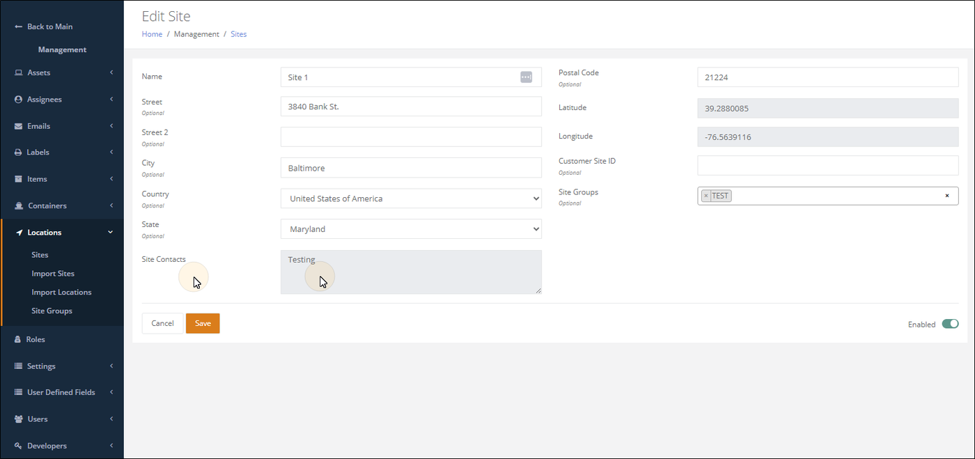The image size is (975, 459).
Task: Open Import Locations submenu item
Action: click(61, 293)
